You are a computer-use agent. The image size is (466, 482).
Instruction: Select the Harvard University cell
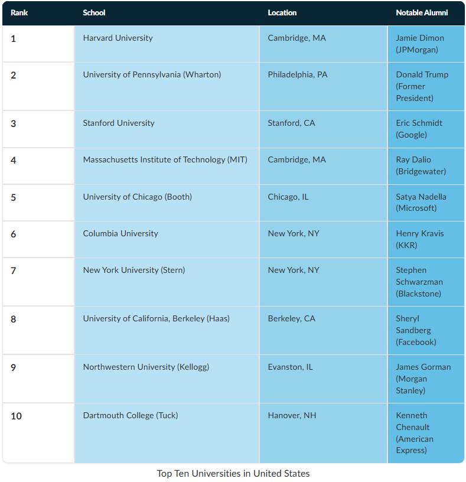pos(167,44)
